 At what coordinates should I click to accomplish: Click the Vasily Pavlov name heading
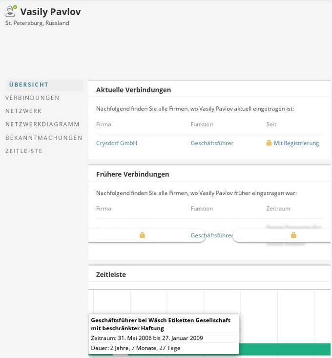pyautogui.click(x=50, y=12)
